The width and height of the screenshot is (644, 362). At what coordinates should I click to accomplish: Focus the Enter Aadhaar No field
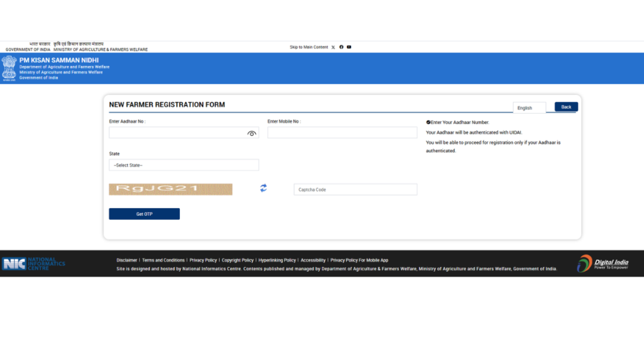tap(177, 133)
